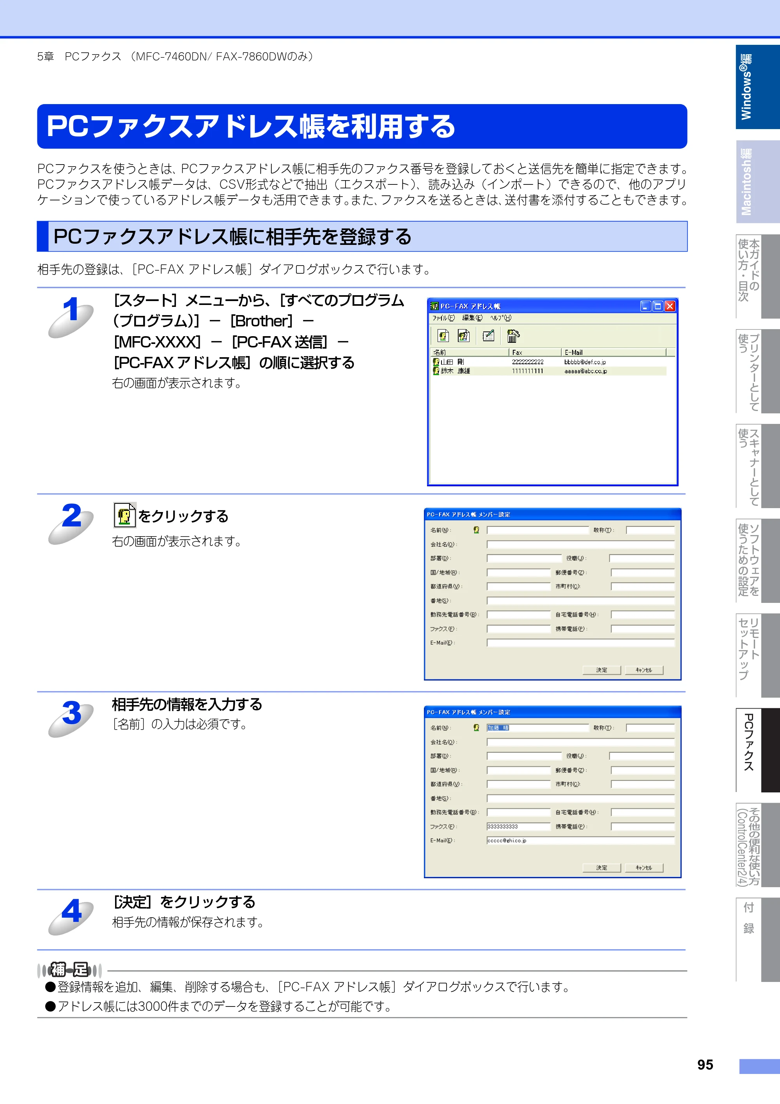Click the empty 敬称(T) field in blank dialog
This screenshot has height=1104, width=780.
pyautogui.click(x=650, y=530)
